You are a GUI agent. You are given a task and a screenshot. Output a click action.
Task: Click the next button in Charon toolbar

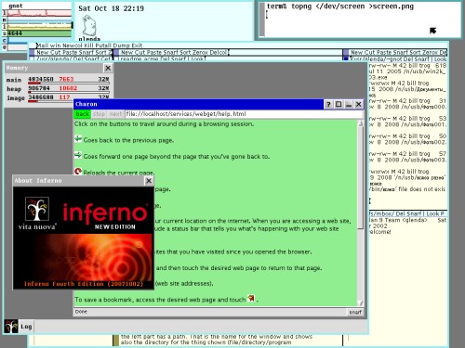point(115,114)
